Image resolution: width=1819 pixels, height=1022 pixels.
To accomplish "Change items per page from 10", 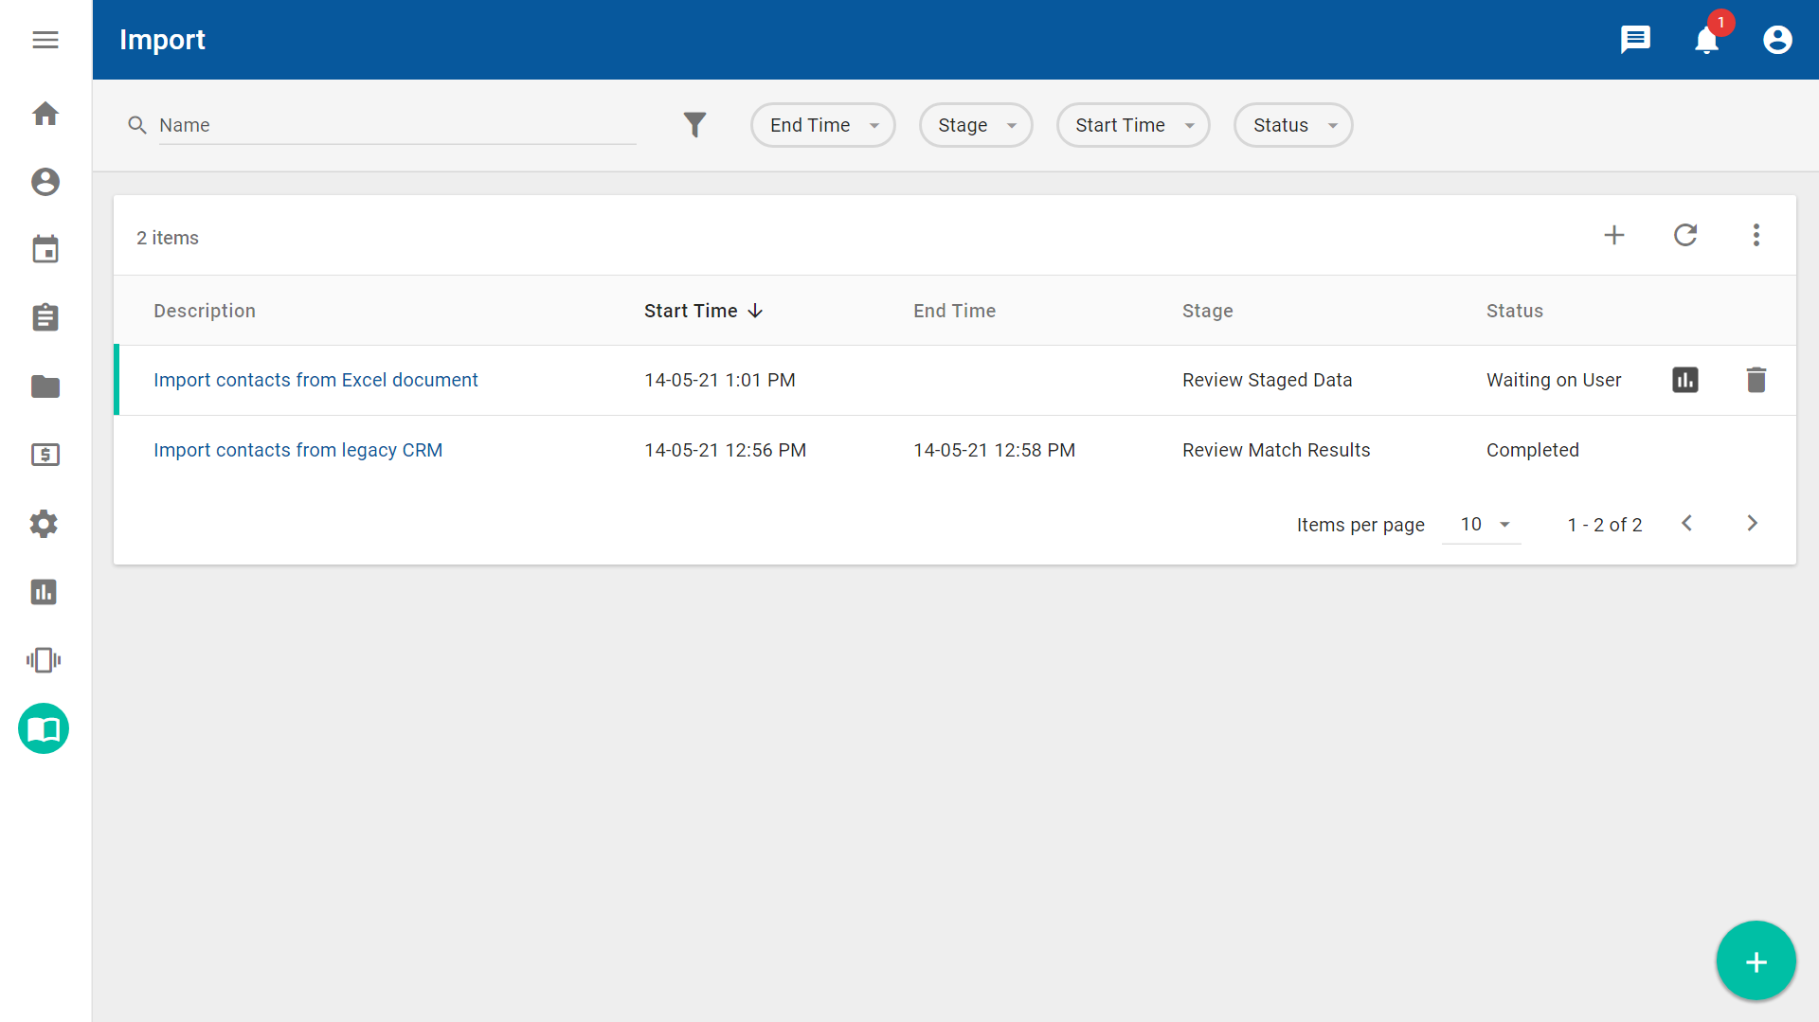I will [1481, 524].
